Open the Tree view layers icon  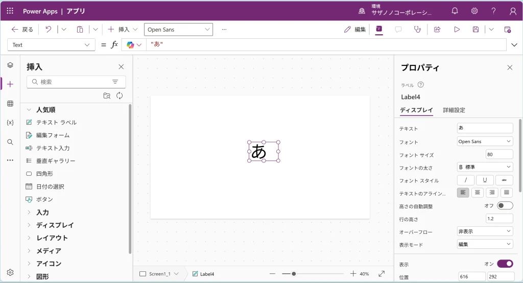[10, 65]
